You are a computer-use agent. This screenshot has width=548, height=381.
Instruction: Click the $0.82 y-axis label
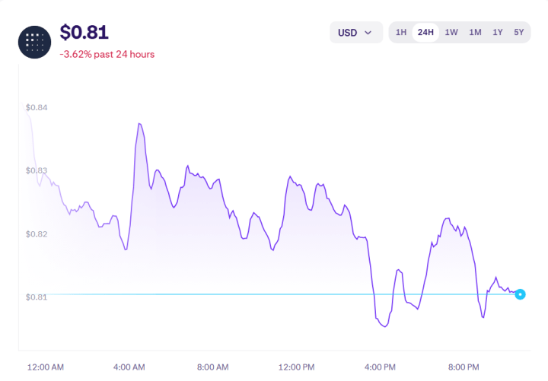pyautogui.click(x=37, y=234)
